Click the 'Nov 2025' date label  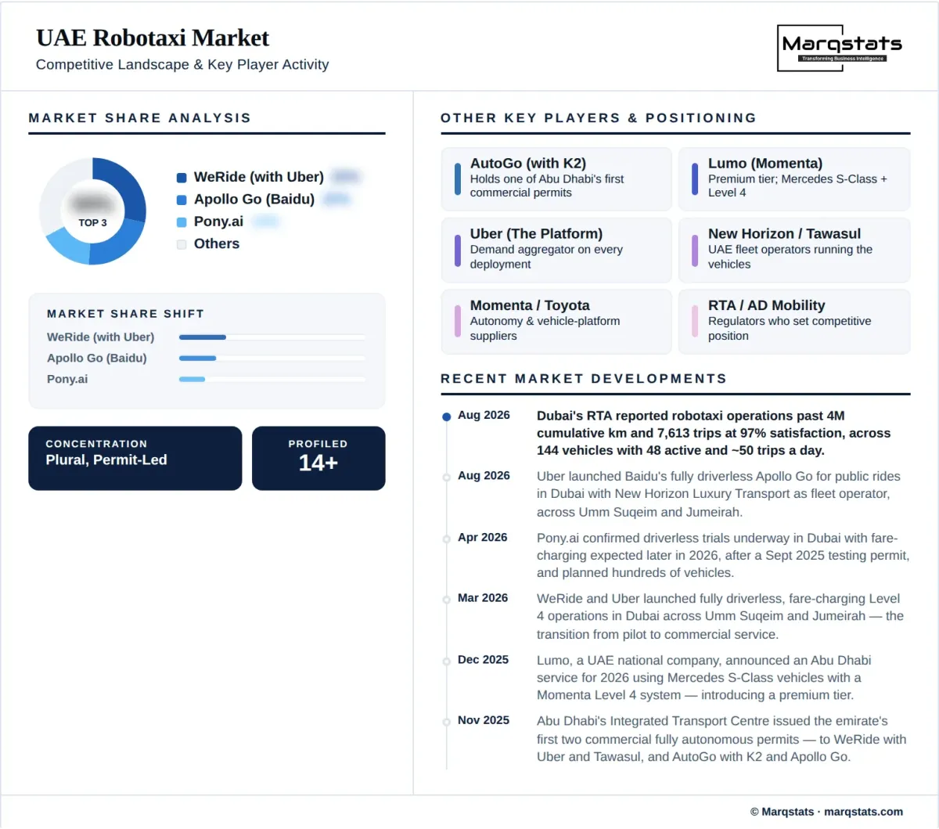484,720
